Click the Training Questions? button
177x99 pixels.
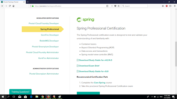click(x=20, y=92)
